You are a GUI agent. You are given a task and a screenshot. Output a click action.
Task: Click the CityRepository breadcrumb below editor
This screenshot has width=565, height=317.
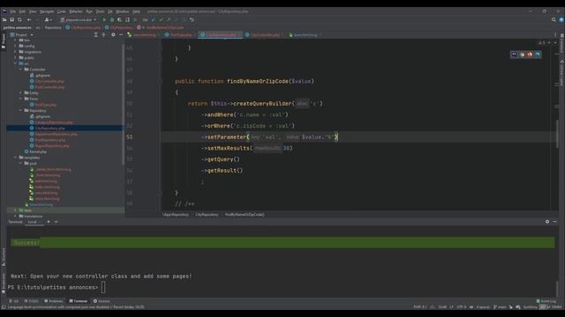coord(207,215)
